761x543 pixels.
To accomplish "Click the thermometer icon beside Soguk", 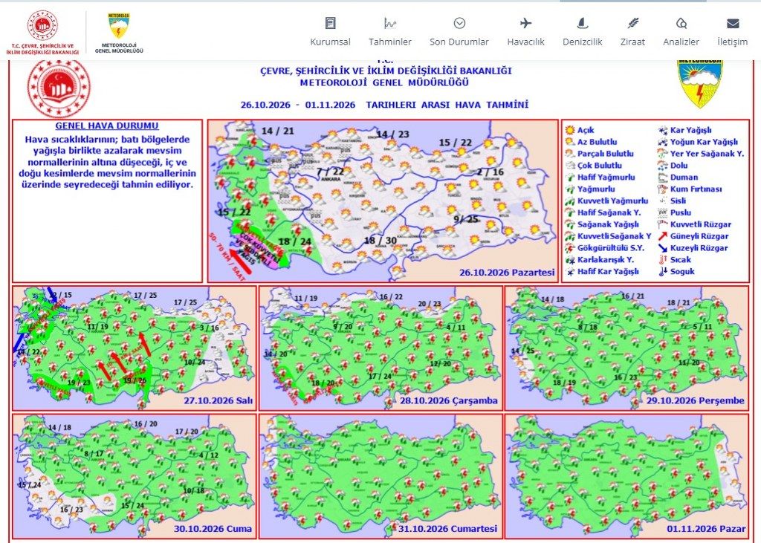I will [x=663, y=272].
